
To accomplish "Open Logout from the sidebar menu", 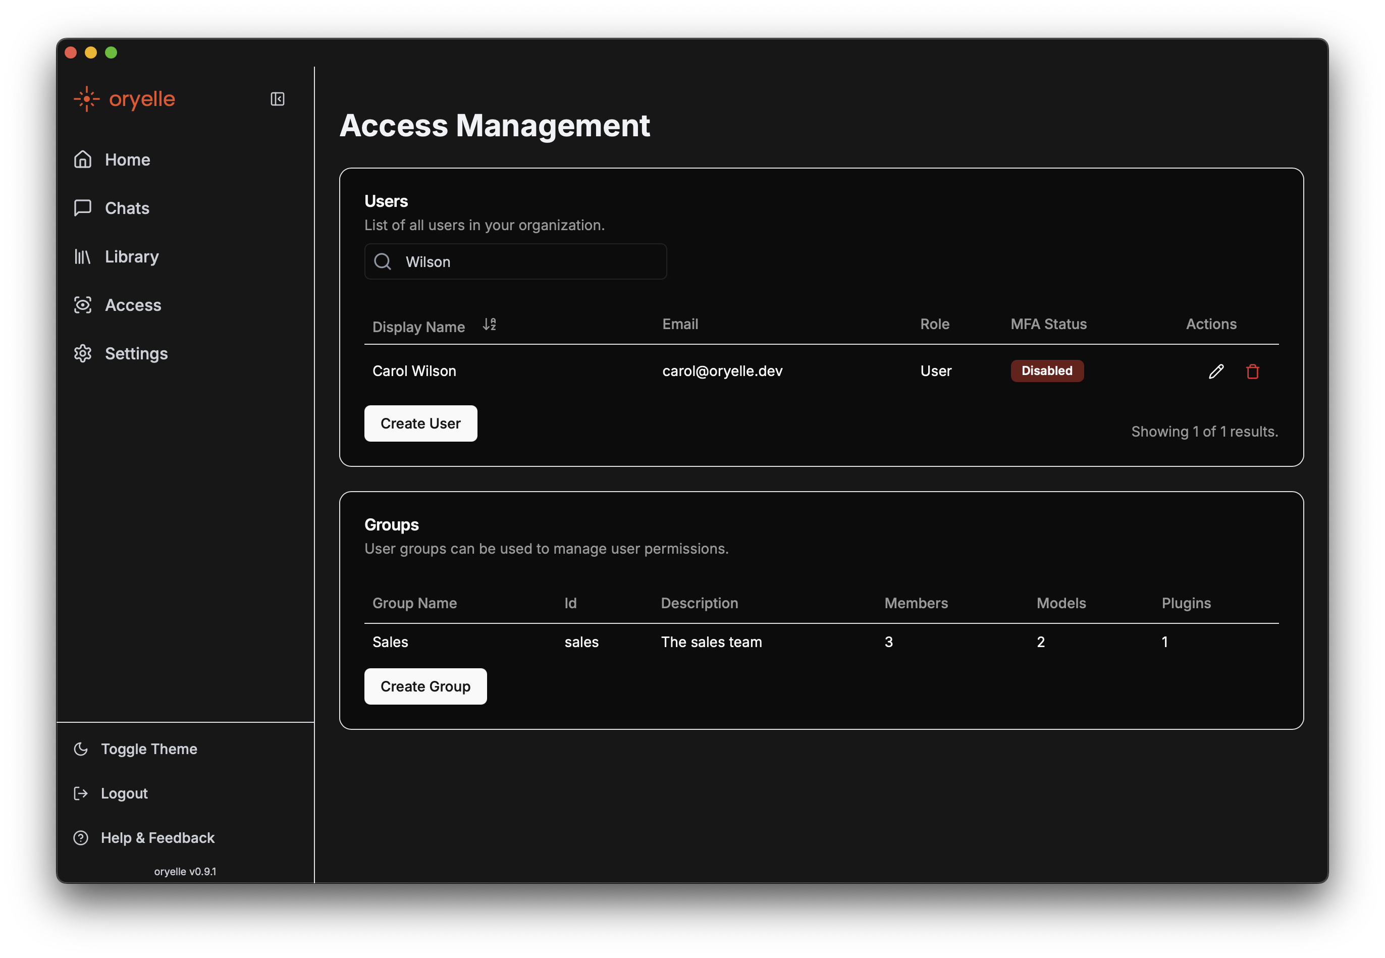I will click(124, 793).
